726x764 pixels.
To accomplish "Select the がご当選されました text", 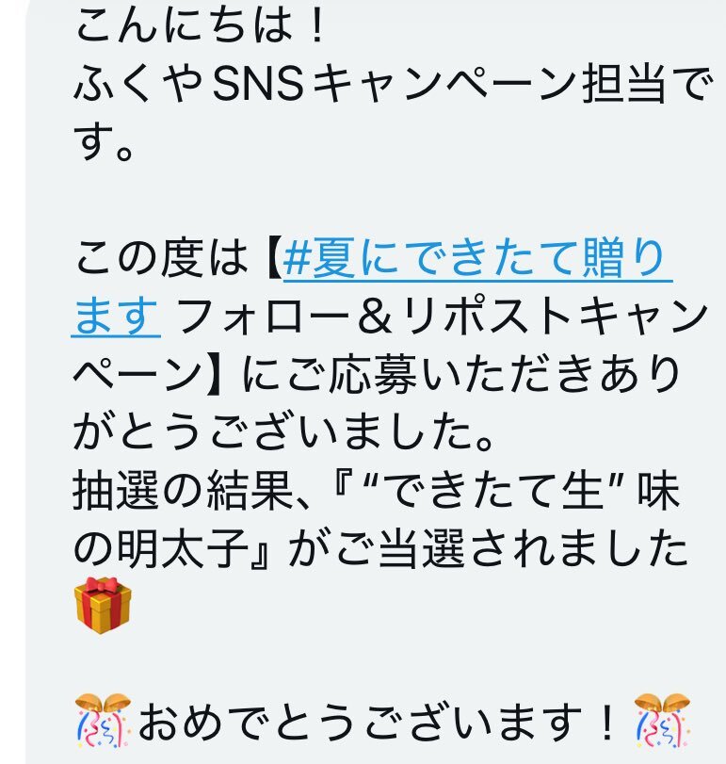I will [489, 547].
